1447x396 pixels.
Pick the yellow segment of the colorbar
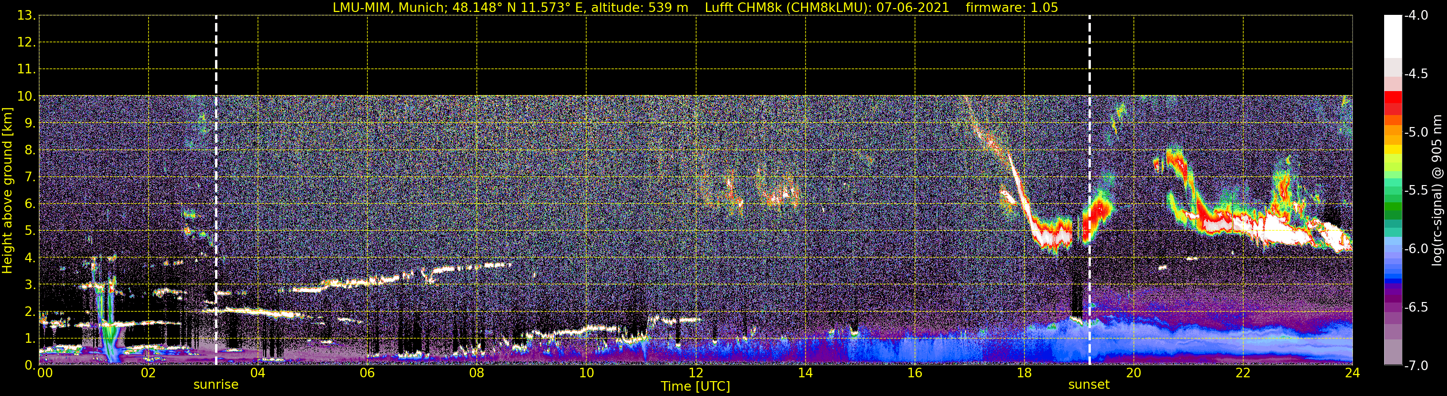(x=1393, y=150)
